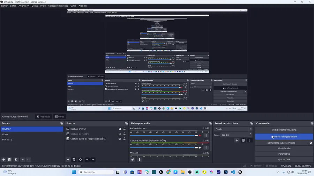Open Capture audio de l'application three-dot menu
The width and height of the screenshot is (314, 176).
206,148
